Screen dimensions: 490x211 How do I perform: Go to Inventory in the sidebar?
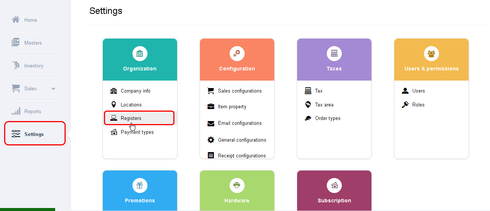[33, 66]
